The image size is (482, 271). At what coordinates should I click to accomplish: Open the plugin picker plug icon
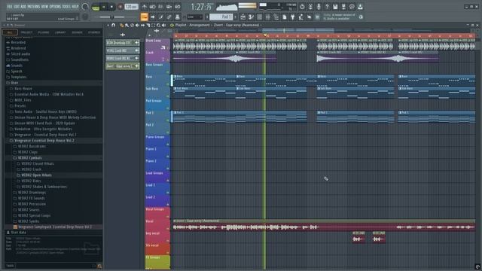click(x=293, y=17)
